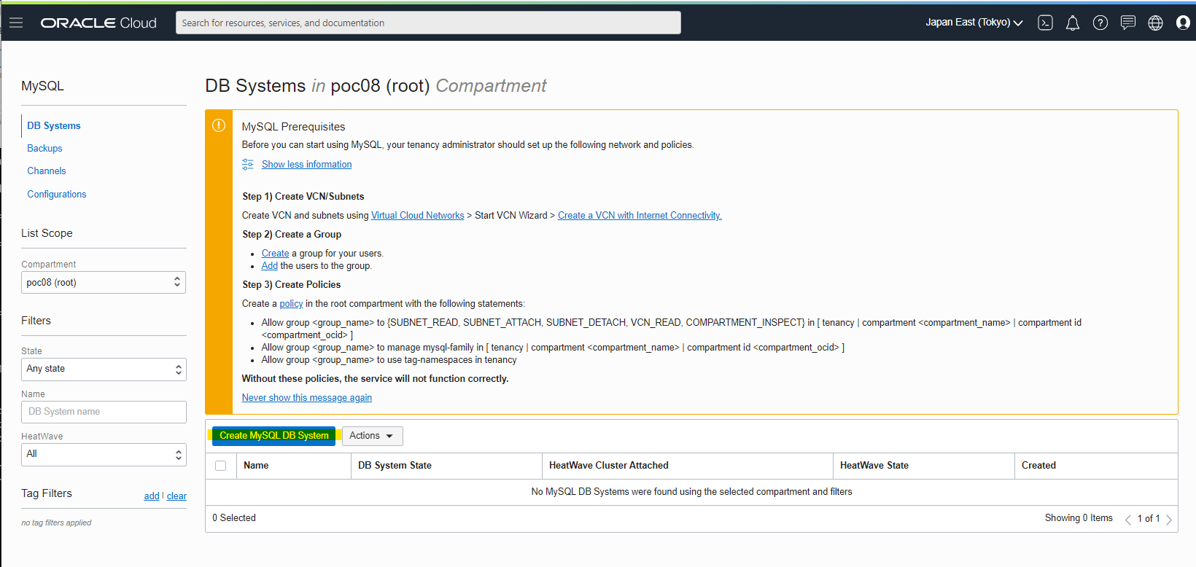The height and width of the screenshot is (567, 1196).
Task: Click the Add users link
Action: coord(270,266)
